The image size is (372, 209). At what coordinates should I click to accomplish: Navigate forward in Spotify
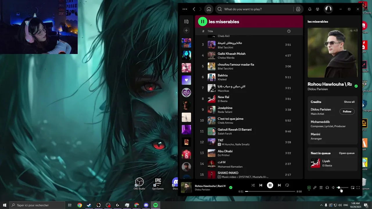pos(200,9)
